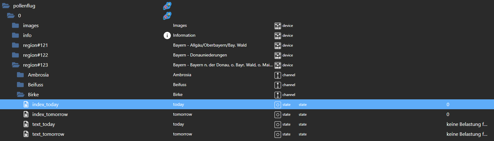The image size is (494, 141).
Task: Click the pollenflug instance 0 adapter icon
Action: [x=167, y=16]
